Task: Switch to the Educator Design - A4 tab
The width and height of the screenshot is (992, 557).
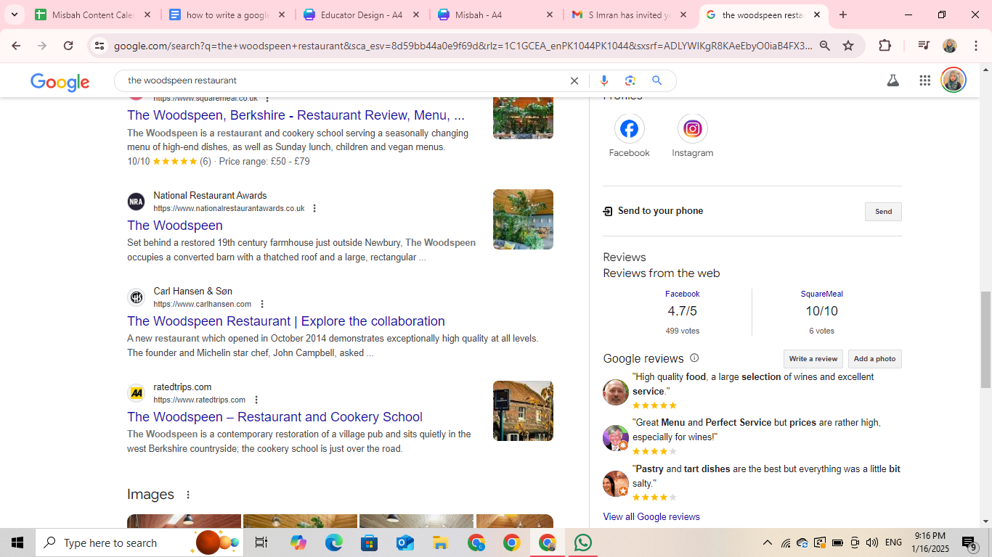Action: 362,15
